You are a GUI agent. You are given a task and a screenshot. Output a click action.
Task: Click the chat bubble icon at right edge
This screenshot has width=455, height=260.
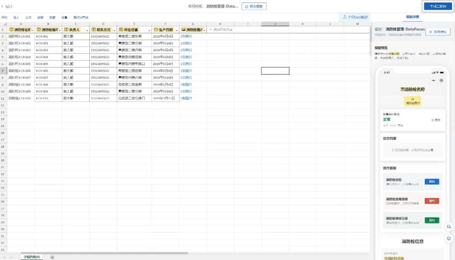pos(449,227)
